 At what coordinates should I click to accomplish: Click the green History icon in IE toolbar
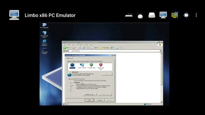click(112, 48)
